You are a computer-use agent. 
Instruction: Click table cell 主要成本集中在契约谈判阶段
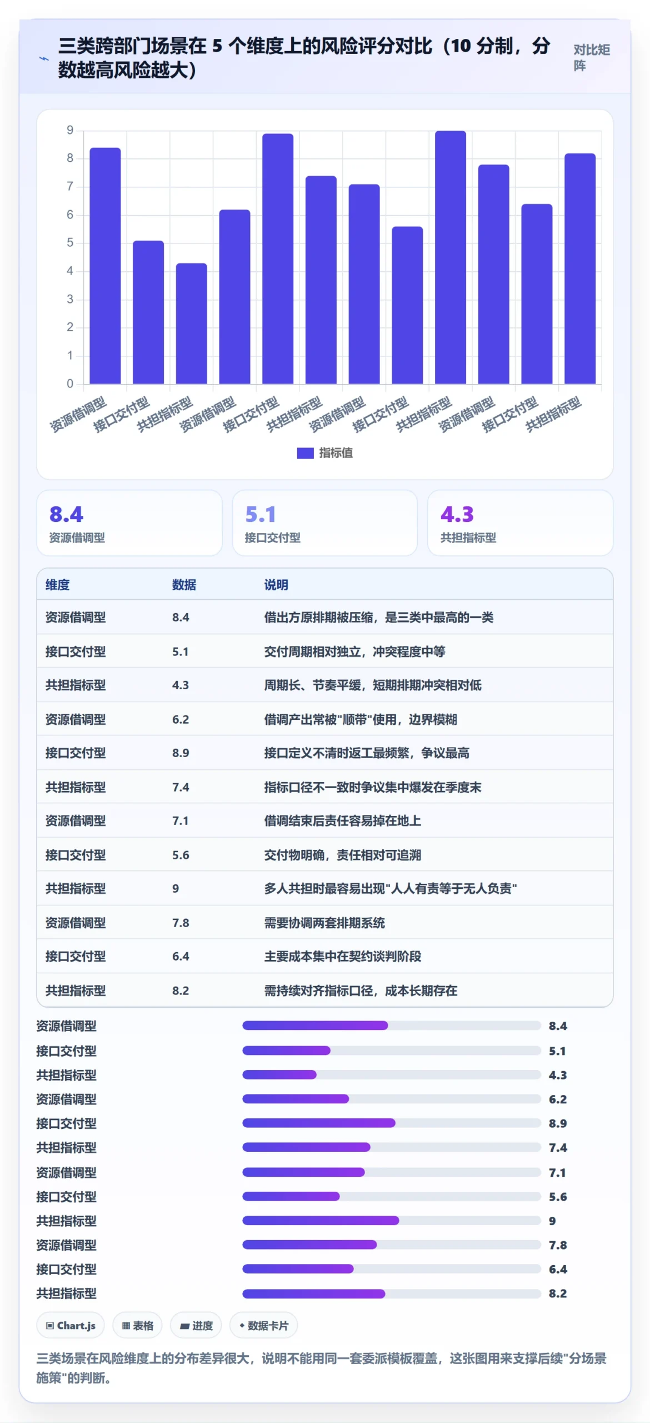point(342,957)
